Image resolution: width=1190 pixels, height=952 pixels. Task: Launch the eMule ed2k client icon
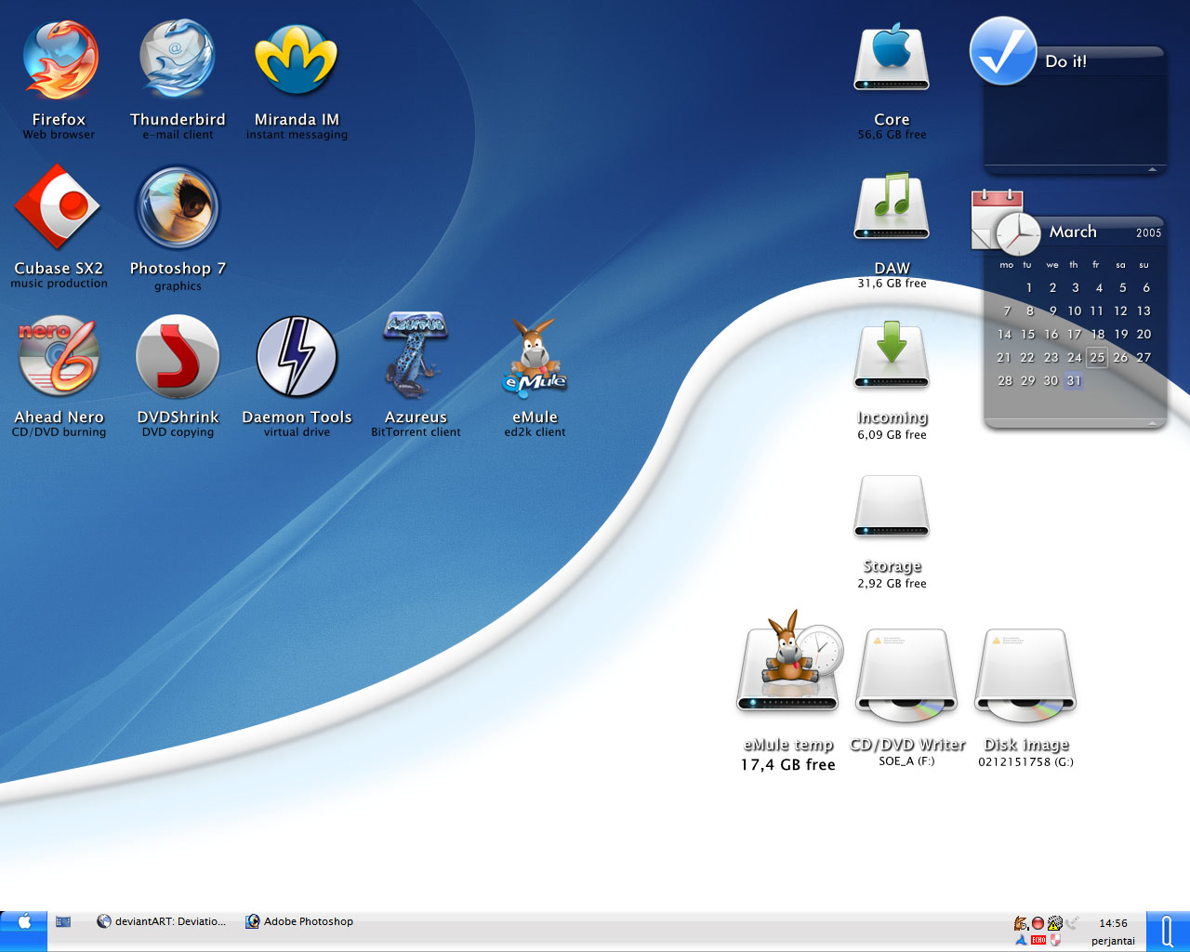coord(535,358)
